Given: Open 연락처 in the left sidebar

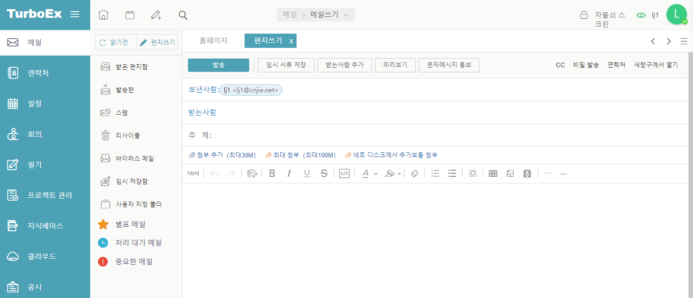Looking at the screenshot, I should [x=45, y=73].
